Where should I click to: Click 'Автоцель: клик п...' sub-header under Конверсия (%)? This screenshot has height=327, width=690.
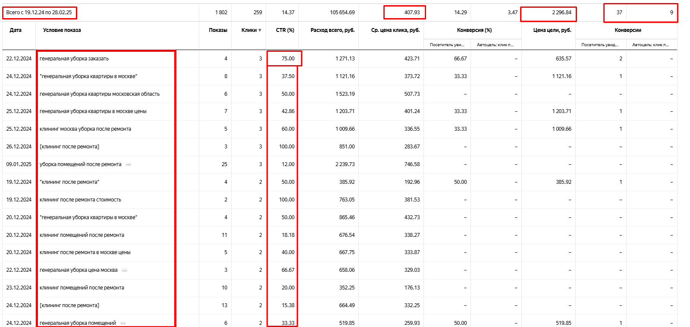(495, 45)
